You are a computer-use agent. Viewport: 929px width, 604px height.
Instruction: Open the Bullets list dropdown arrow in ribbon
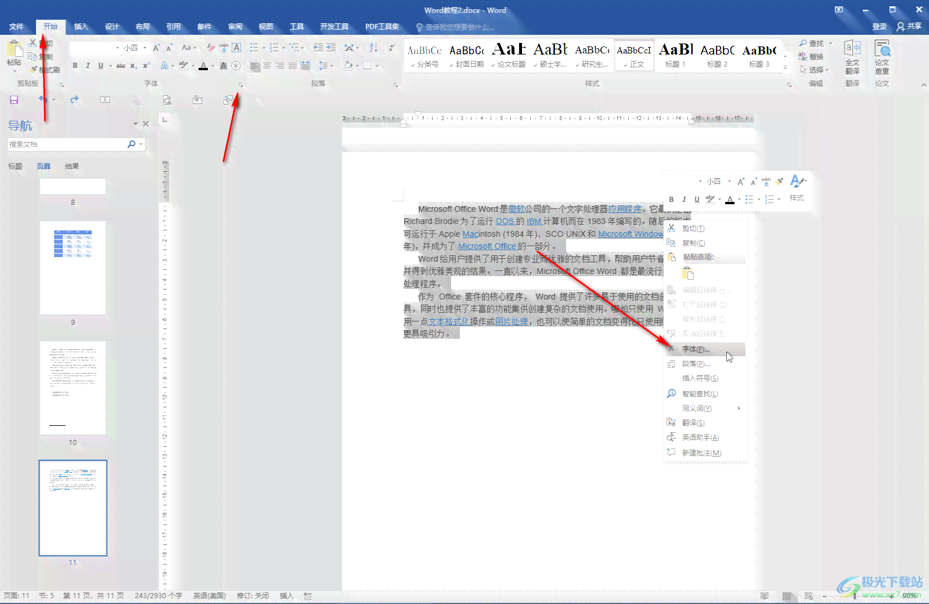pos(264,48)
